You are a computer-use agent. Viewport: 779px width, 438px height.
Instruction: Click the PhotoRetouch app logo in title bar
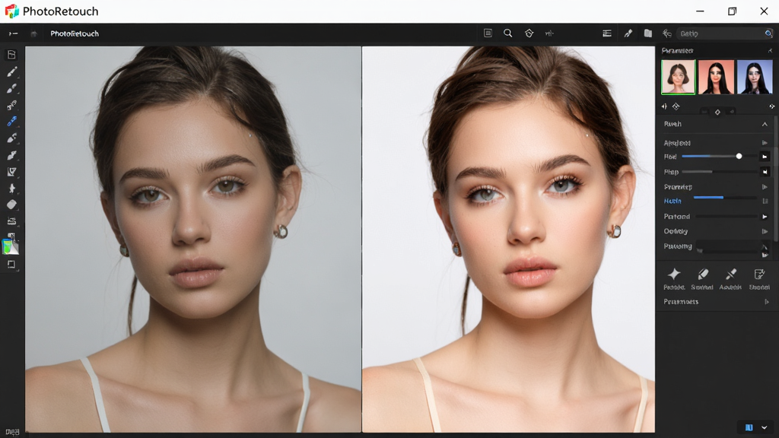pyautogui.click(x=11, y=11)
